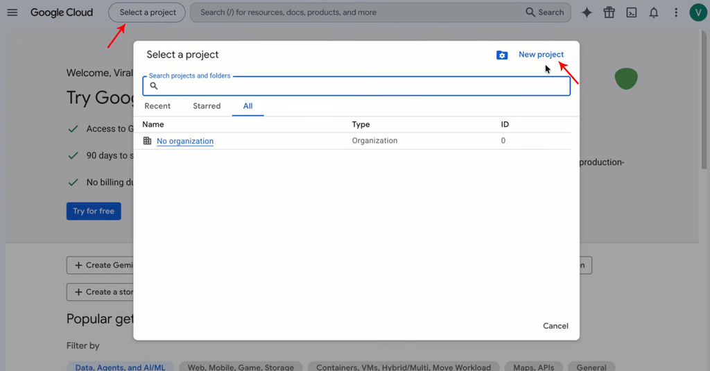Click the Name column header
Screen dimensions: 710x371
click(x=153, y=124)
